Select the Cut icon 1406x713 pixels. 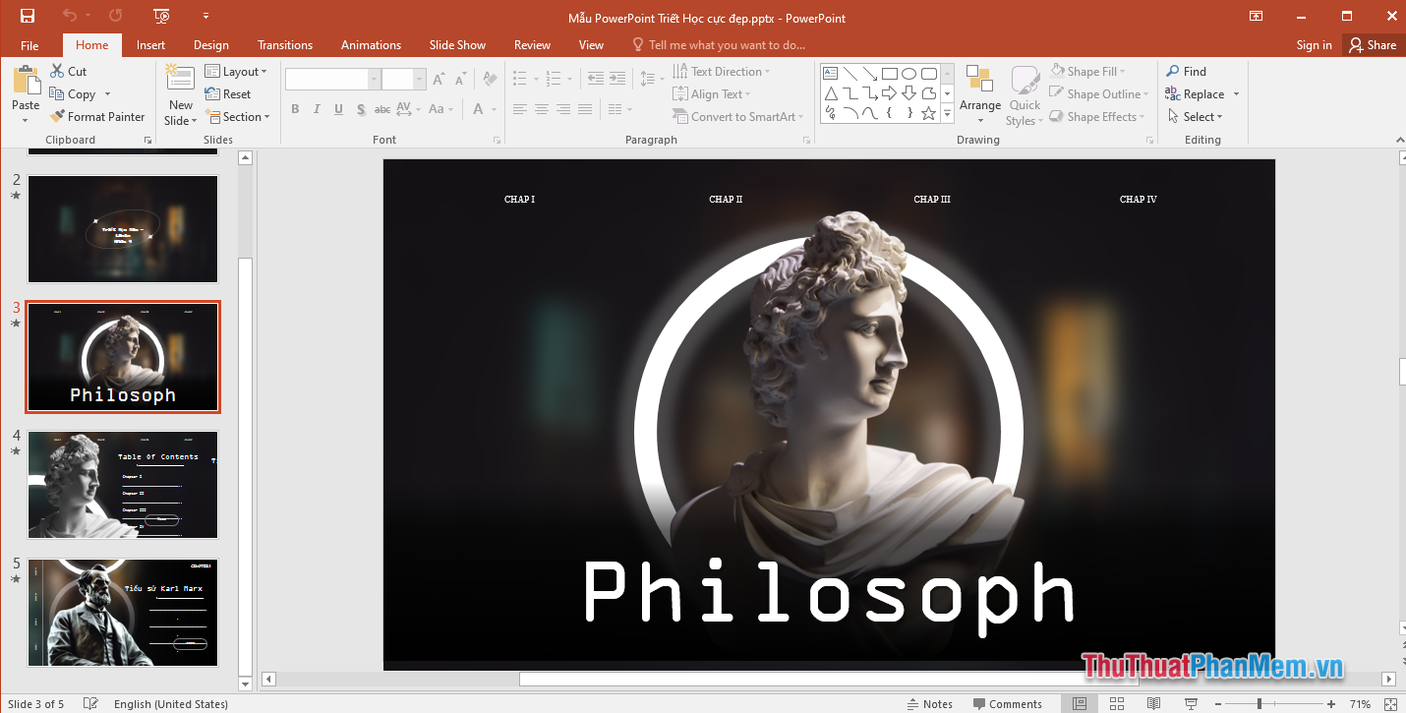[57, 70]
